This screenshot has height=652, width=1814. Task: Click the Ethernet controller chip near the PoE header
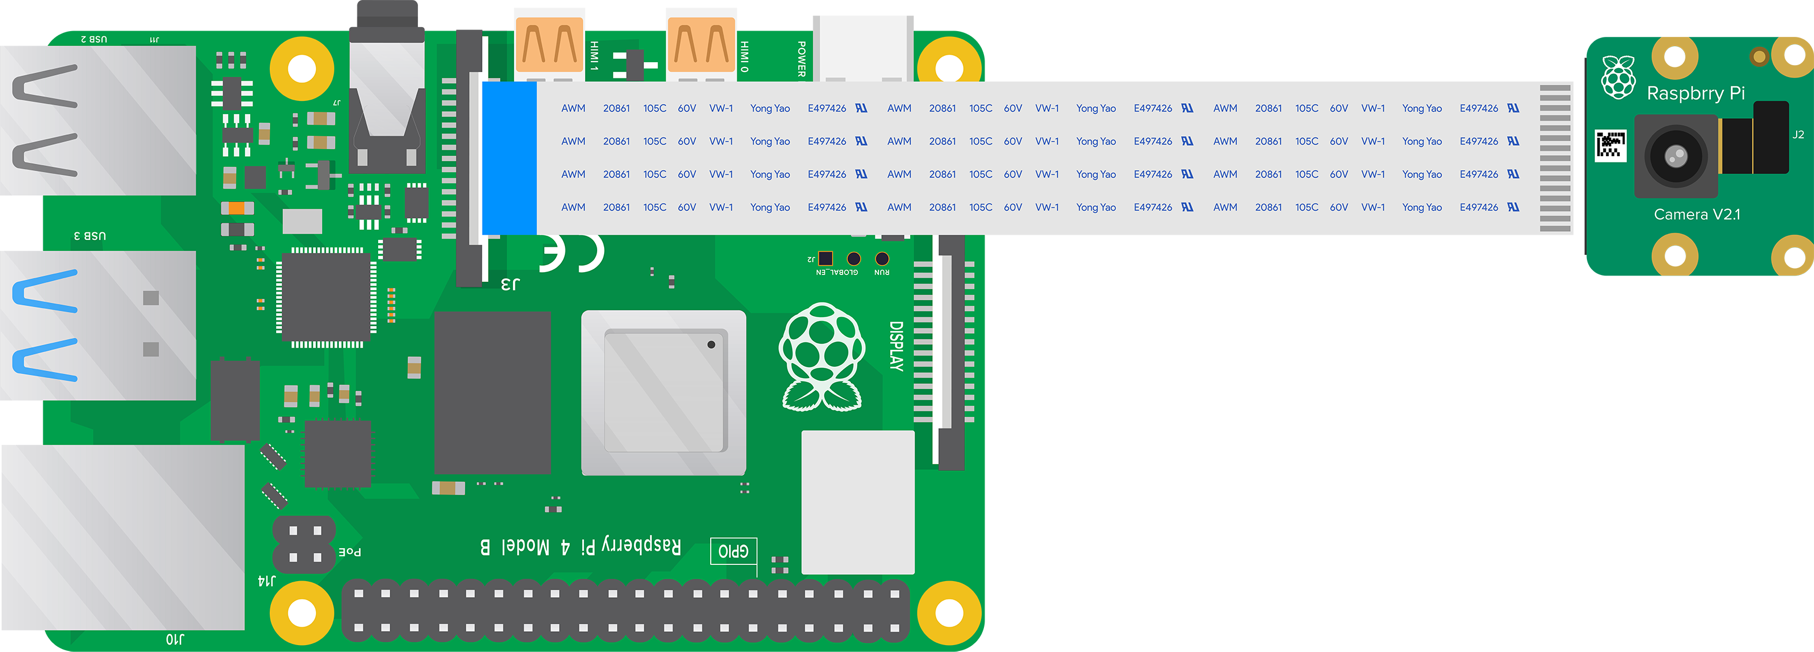(x=337, y=454)
